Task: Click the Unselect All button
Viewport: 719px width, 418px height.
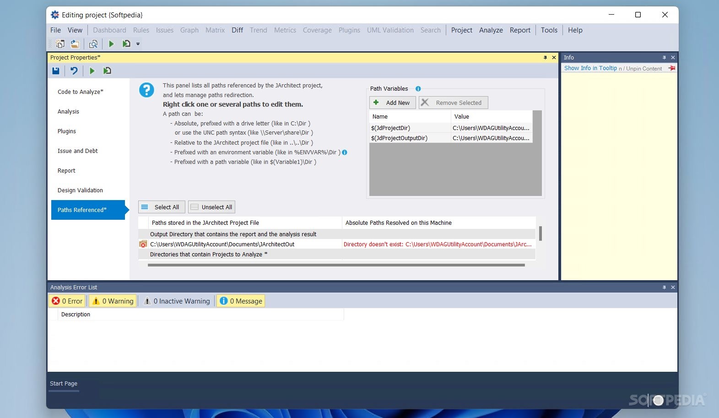Action: coord(211,207)
